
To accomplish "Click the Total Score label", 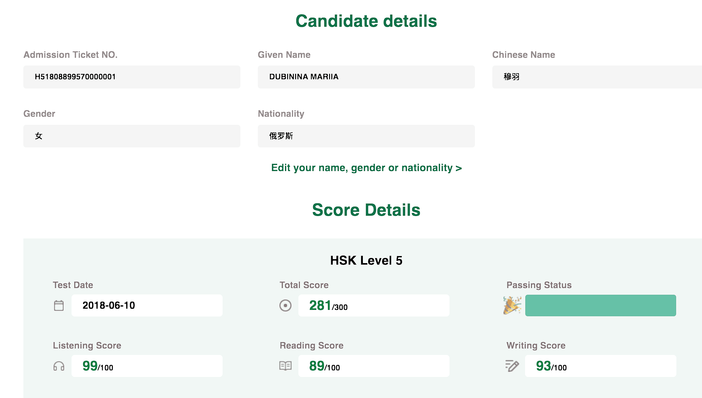I will (x=304, y=285).
